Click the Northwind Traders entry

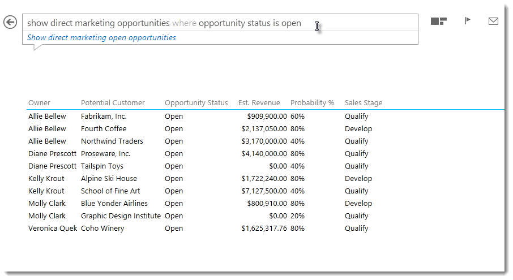coord(112,141)
